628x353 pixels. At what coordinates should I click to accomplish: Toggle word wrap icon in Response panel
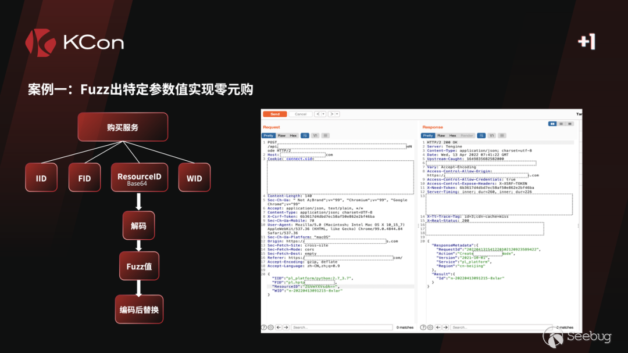tap(481, 135)
